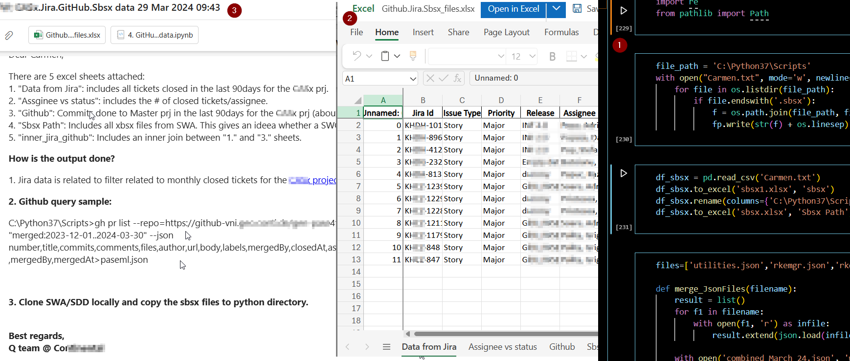Click the Open in Excel button
This screenshot has width=850, height=361.
(x=513, y=9)
